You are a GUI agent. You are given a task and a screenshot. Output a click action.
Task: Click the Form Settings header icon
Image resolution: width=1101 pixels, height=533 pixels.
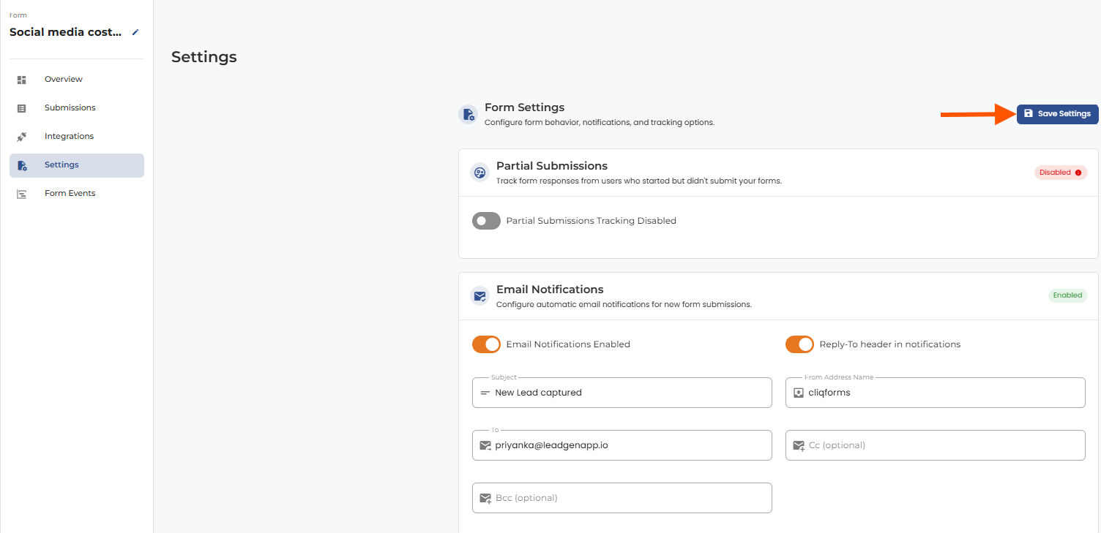469,115
